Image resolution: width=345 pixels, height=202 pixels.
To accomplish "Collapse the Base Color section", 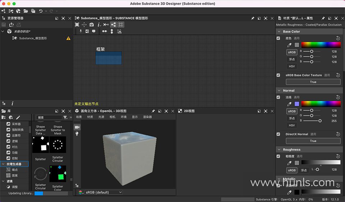I will point(279,32).
